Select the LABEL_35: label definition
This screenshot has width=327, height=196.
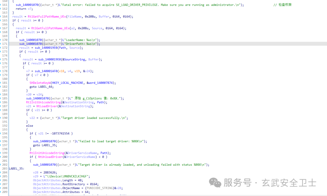(17, 168)
